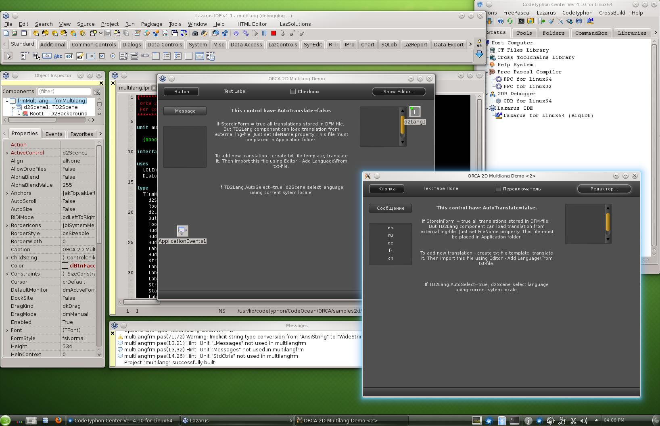Click the Components filter input field
660x426 pixels.
click(x=64, y=92)
